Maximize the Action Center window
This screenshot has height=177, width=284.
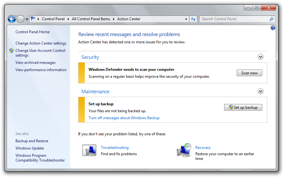(257, 8)
